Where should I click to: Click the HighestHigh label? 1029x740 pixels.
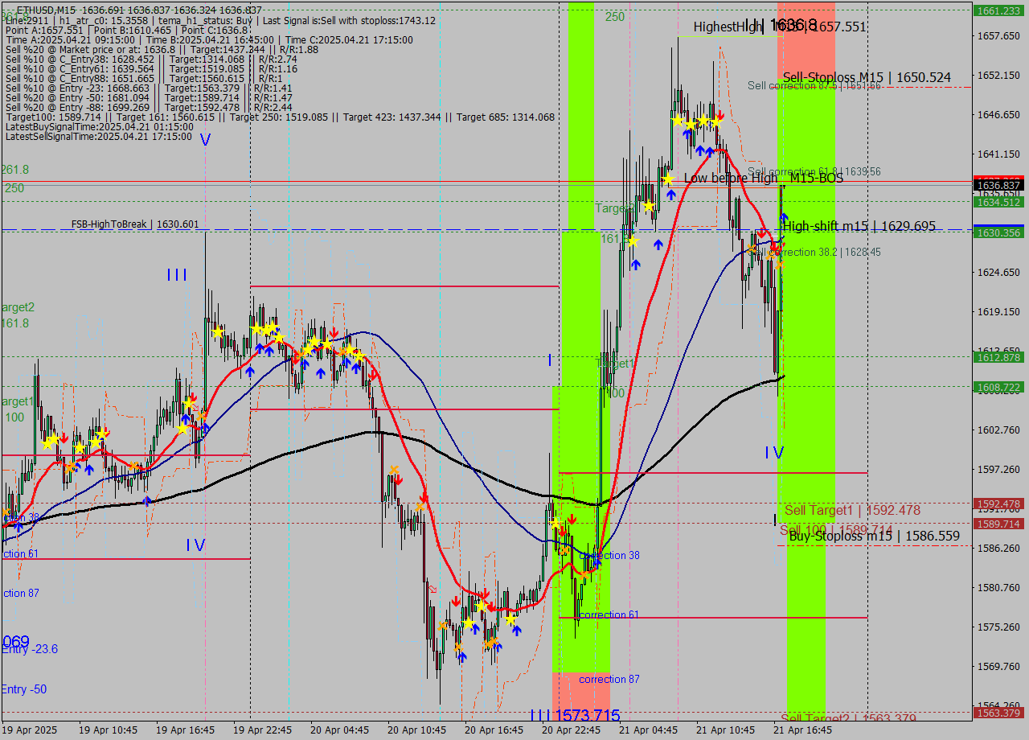click(x=727, y=27)
